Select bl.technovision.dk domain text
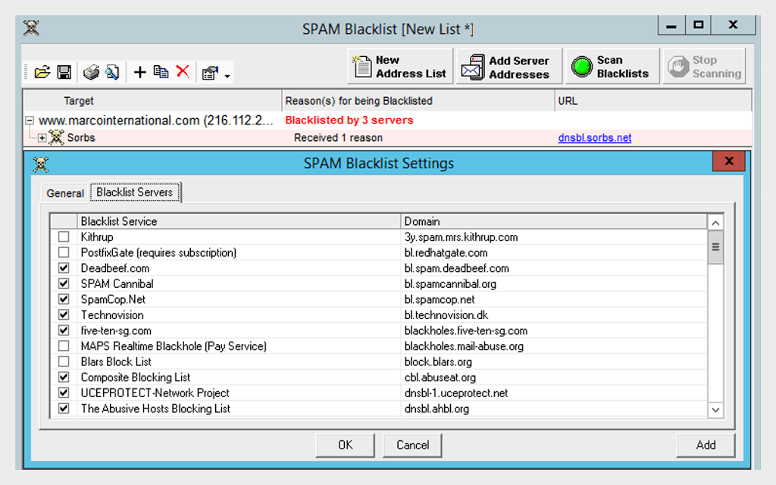The width and height of the screenshot is (776, 485). click(446, 315)
